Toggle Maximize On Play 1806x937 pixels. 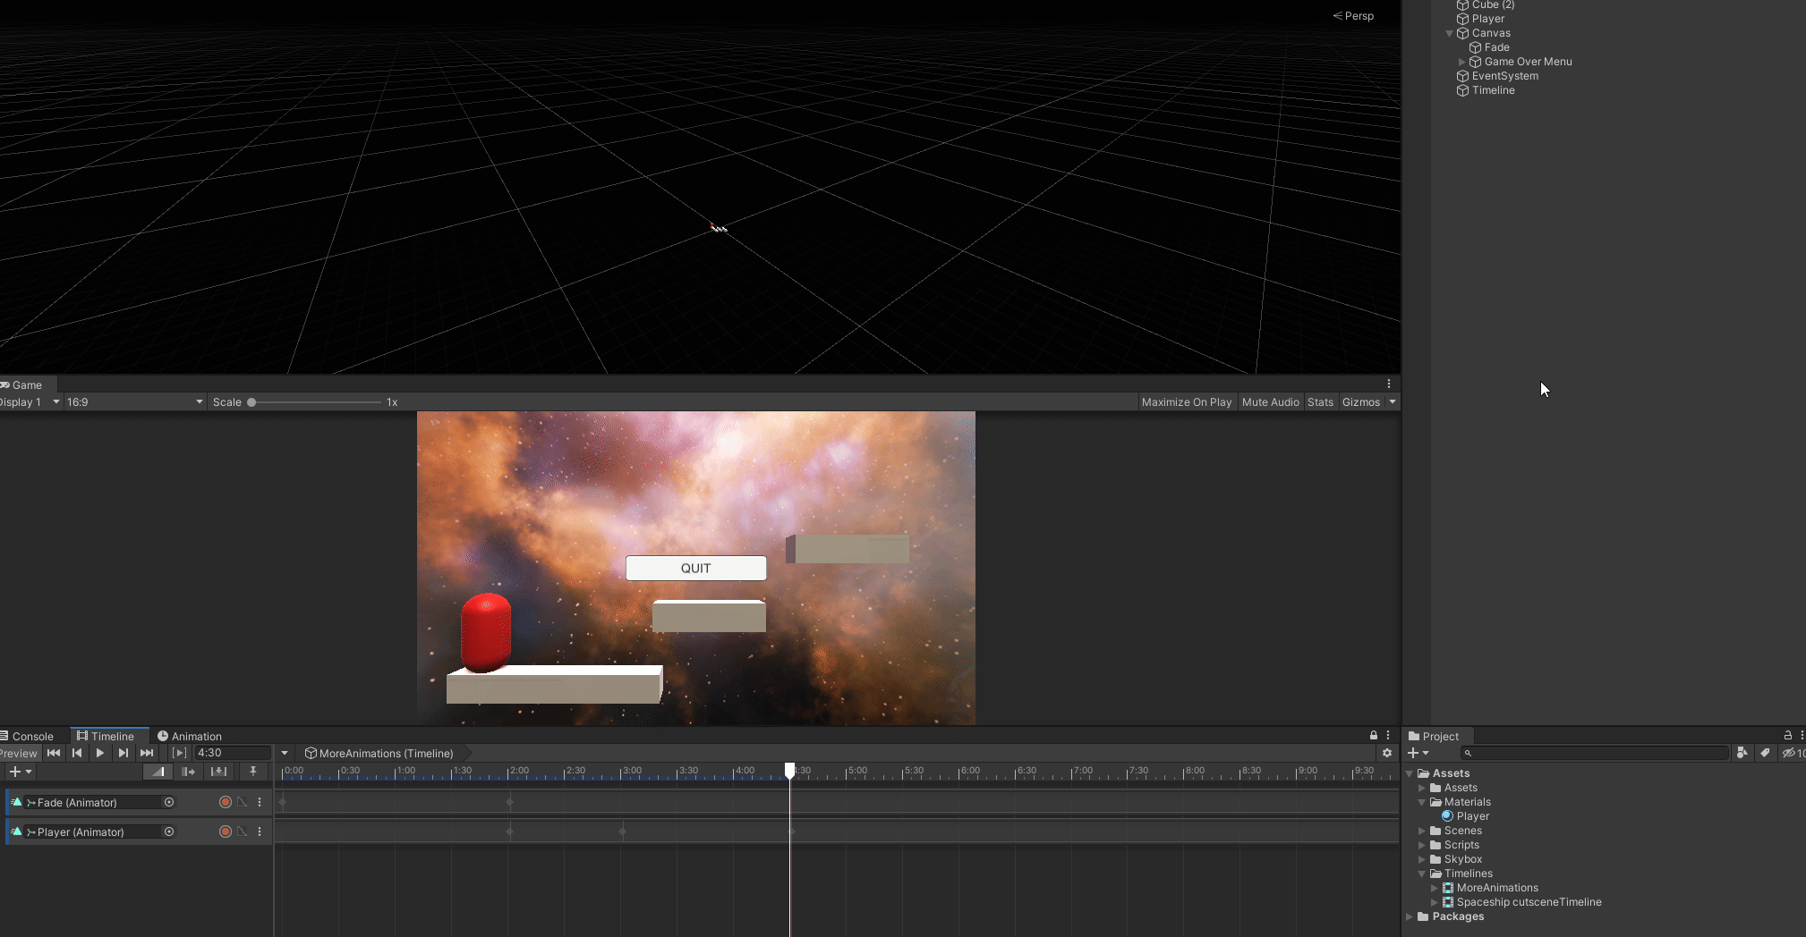pos(1187,402)
